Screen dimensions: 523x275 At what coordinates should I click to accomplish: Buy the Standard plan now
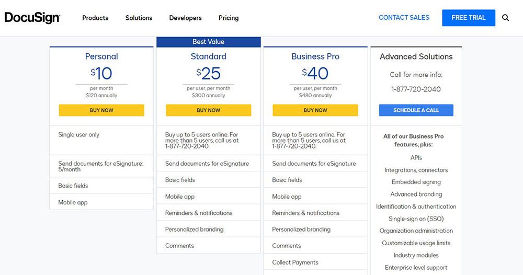pyautogui.click(x=209, y=110)
